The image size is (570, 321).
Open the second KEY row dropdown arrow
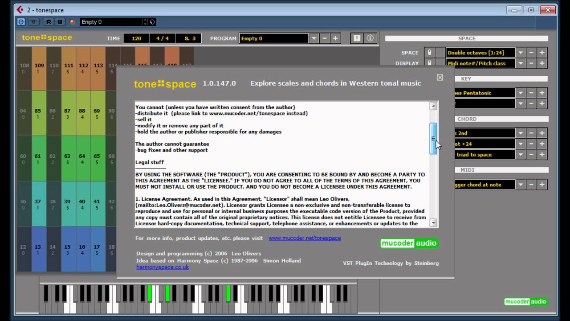[521, 103]
